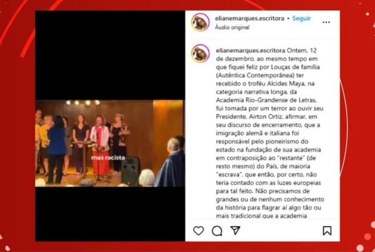
Task: Share the post with the paper plane icon
Action: (x=235, y=230)
